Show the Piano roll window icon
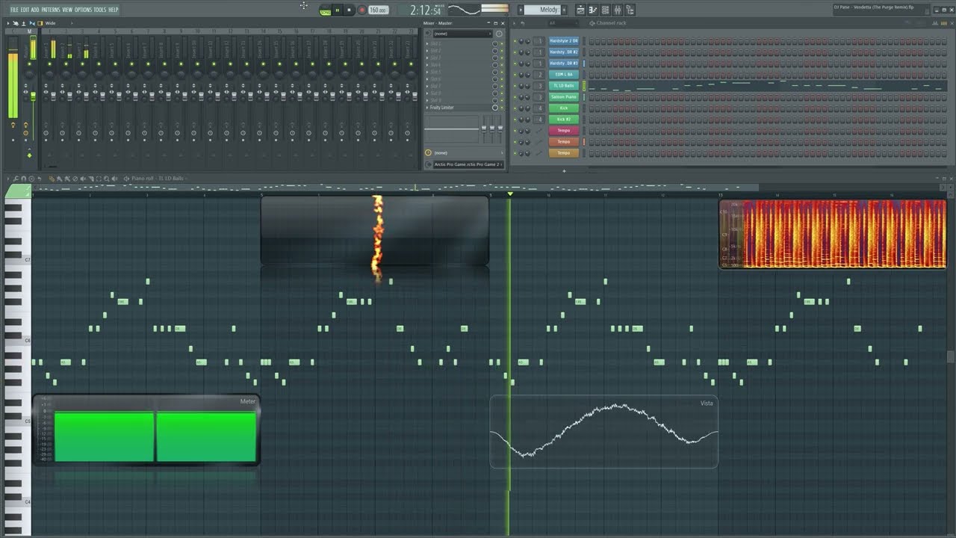The height and width of the screenshot is (538, 956). [x=593, y=10]
